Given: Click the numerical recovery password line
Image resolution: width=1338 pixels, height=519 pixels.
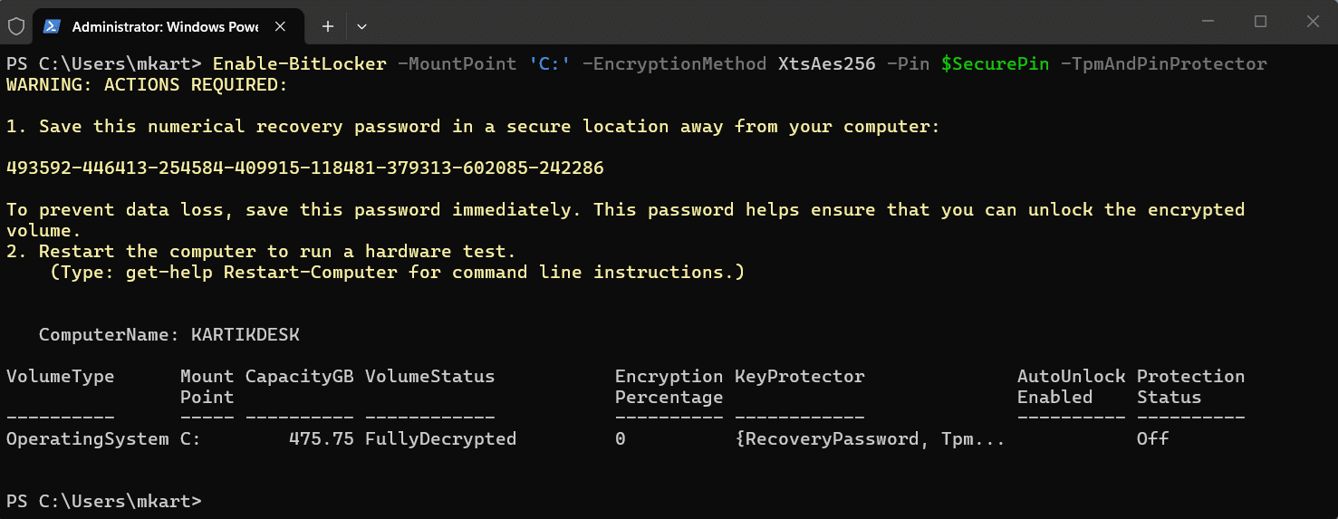Looking at the screenshot, I should (304, 168).
